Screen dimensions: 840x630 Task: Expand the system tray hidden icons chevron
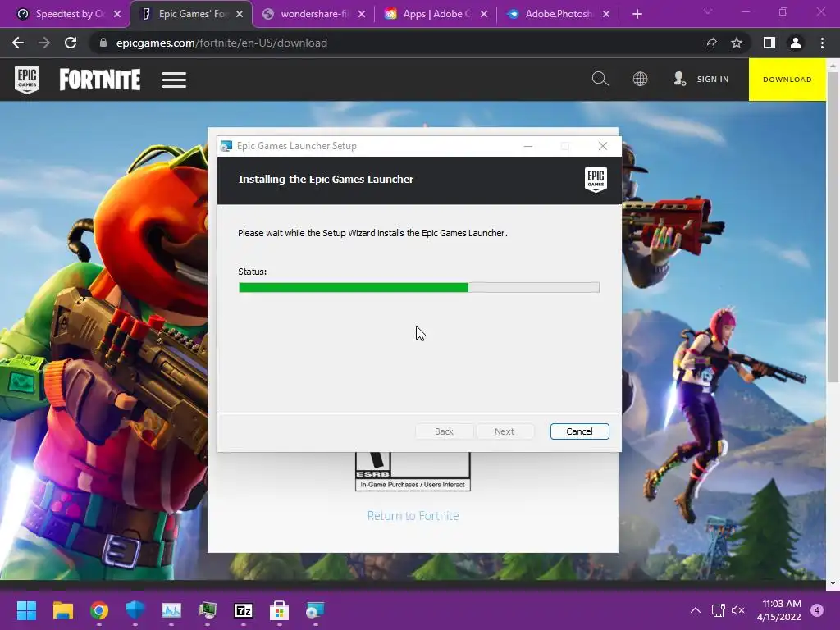[696, 610]
